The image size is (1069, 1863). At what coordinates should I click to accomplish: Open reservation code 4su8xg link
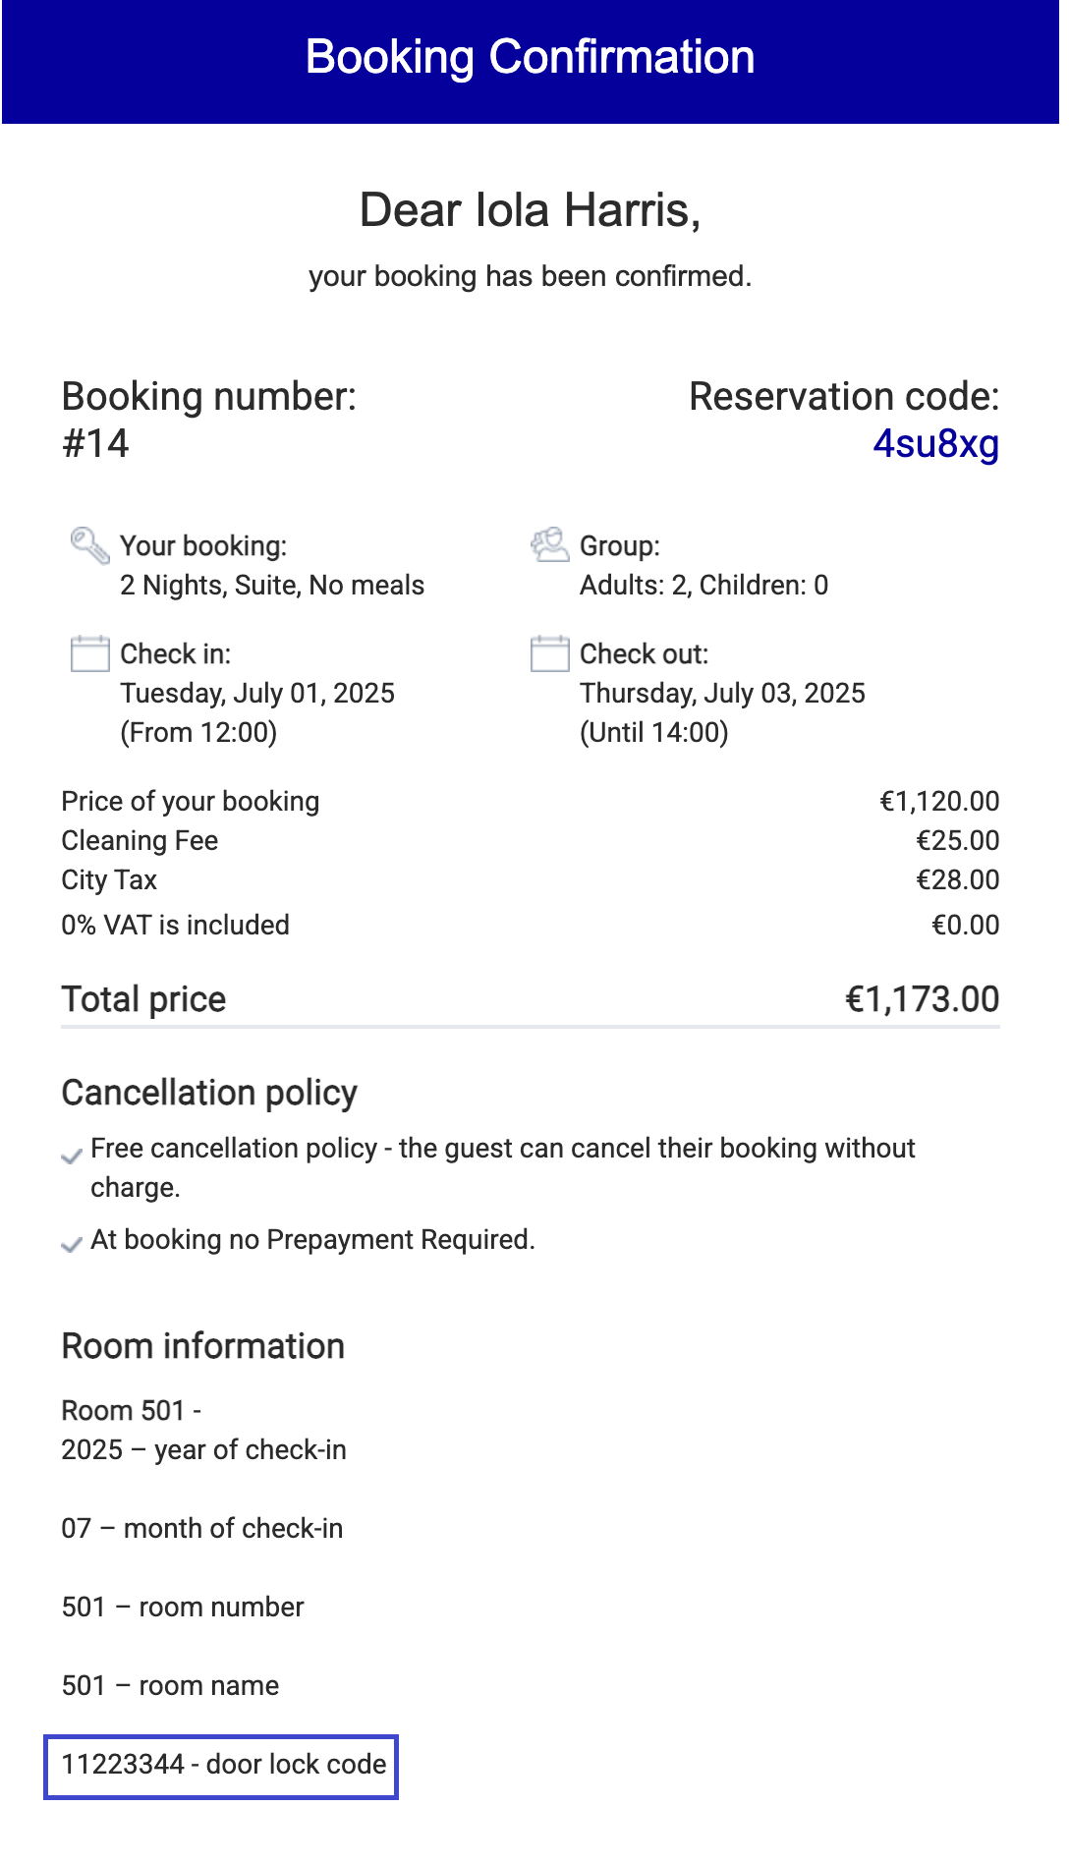click(x=935, y=443)
